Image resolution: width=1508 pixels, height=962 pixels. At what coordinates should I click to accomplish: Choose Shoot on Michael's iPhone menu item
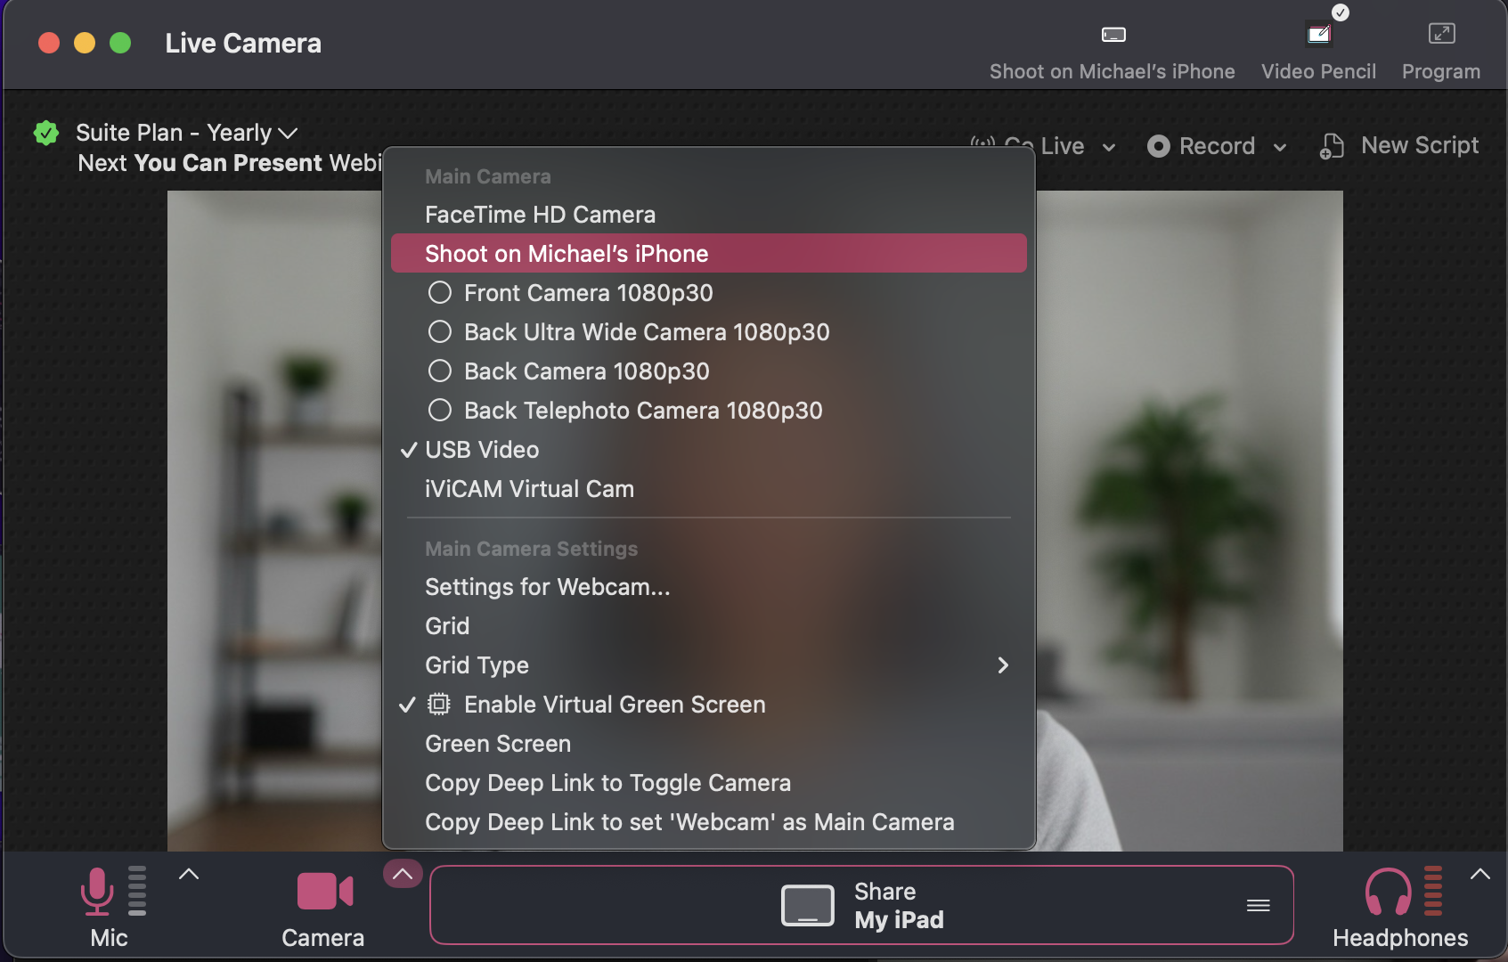709,254
